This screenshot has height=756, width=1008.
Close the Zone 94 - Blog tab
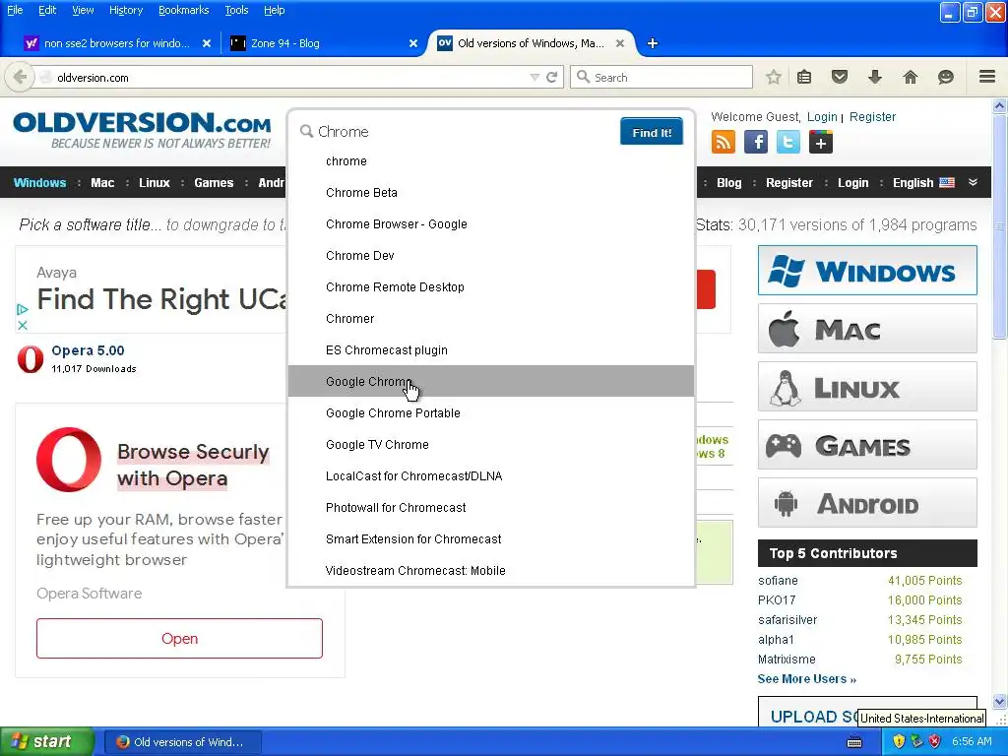[x=413, y=43]
